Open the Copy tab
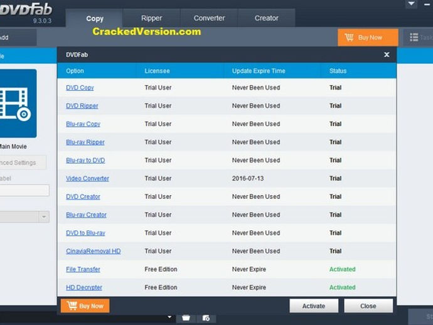Image resolution: width=433 pixels, height=325 pixels. click(x=94, y=18)
